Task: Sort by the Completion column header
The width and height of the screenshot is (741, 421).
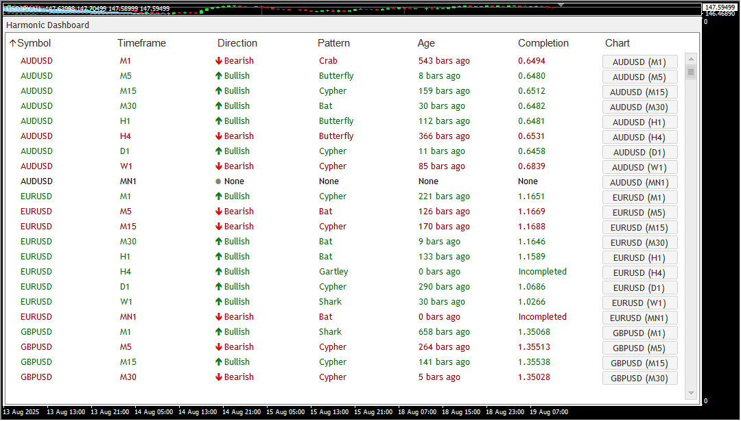Action: (x=543, y=43)
